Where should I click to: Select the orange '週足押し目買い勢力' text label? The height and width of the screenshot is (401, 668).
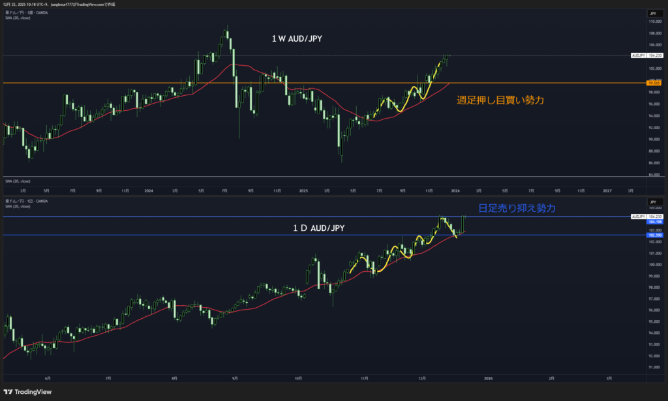point(500,100)
